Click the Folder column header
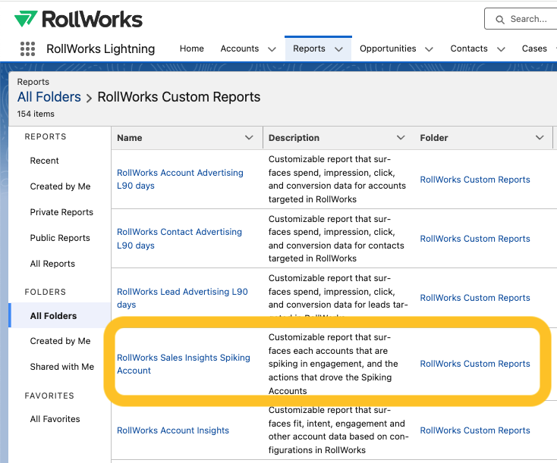557x463 pixels. click(x=434, y=138)
